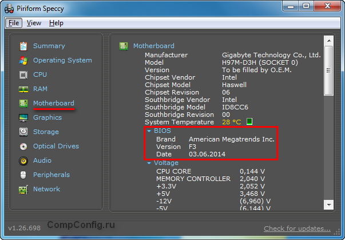Click the To be filled by O.E.M. value
The height and width of the screenshot is (240, 345).
(257, 70)
